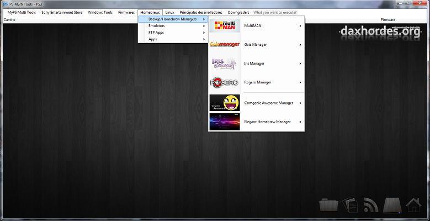430x221 pixels.
Task: Select the Iris Manager entry
Action: [x=257, y=64]
